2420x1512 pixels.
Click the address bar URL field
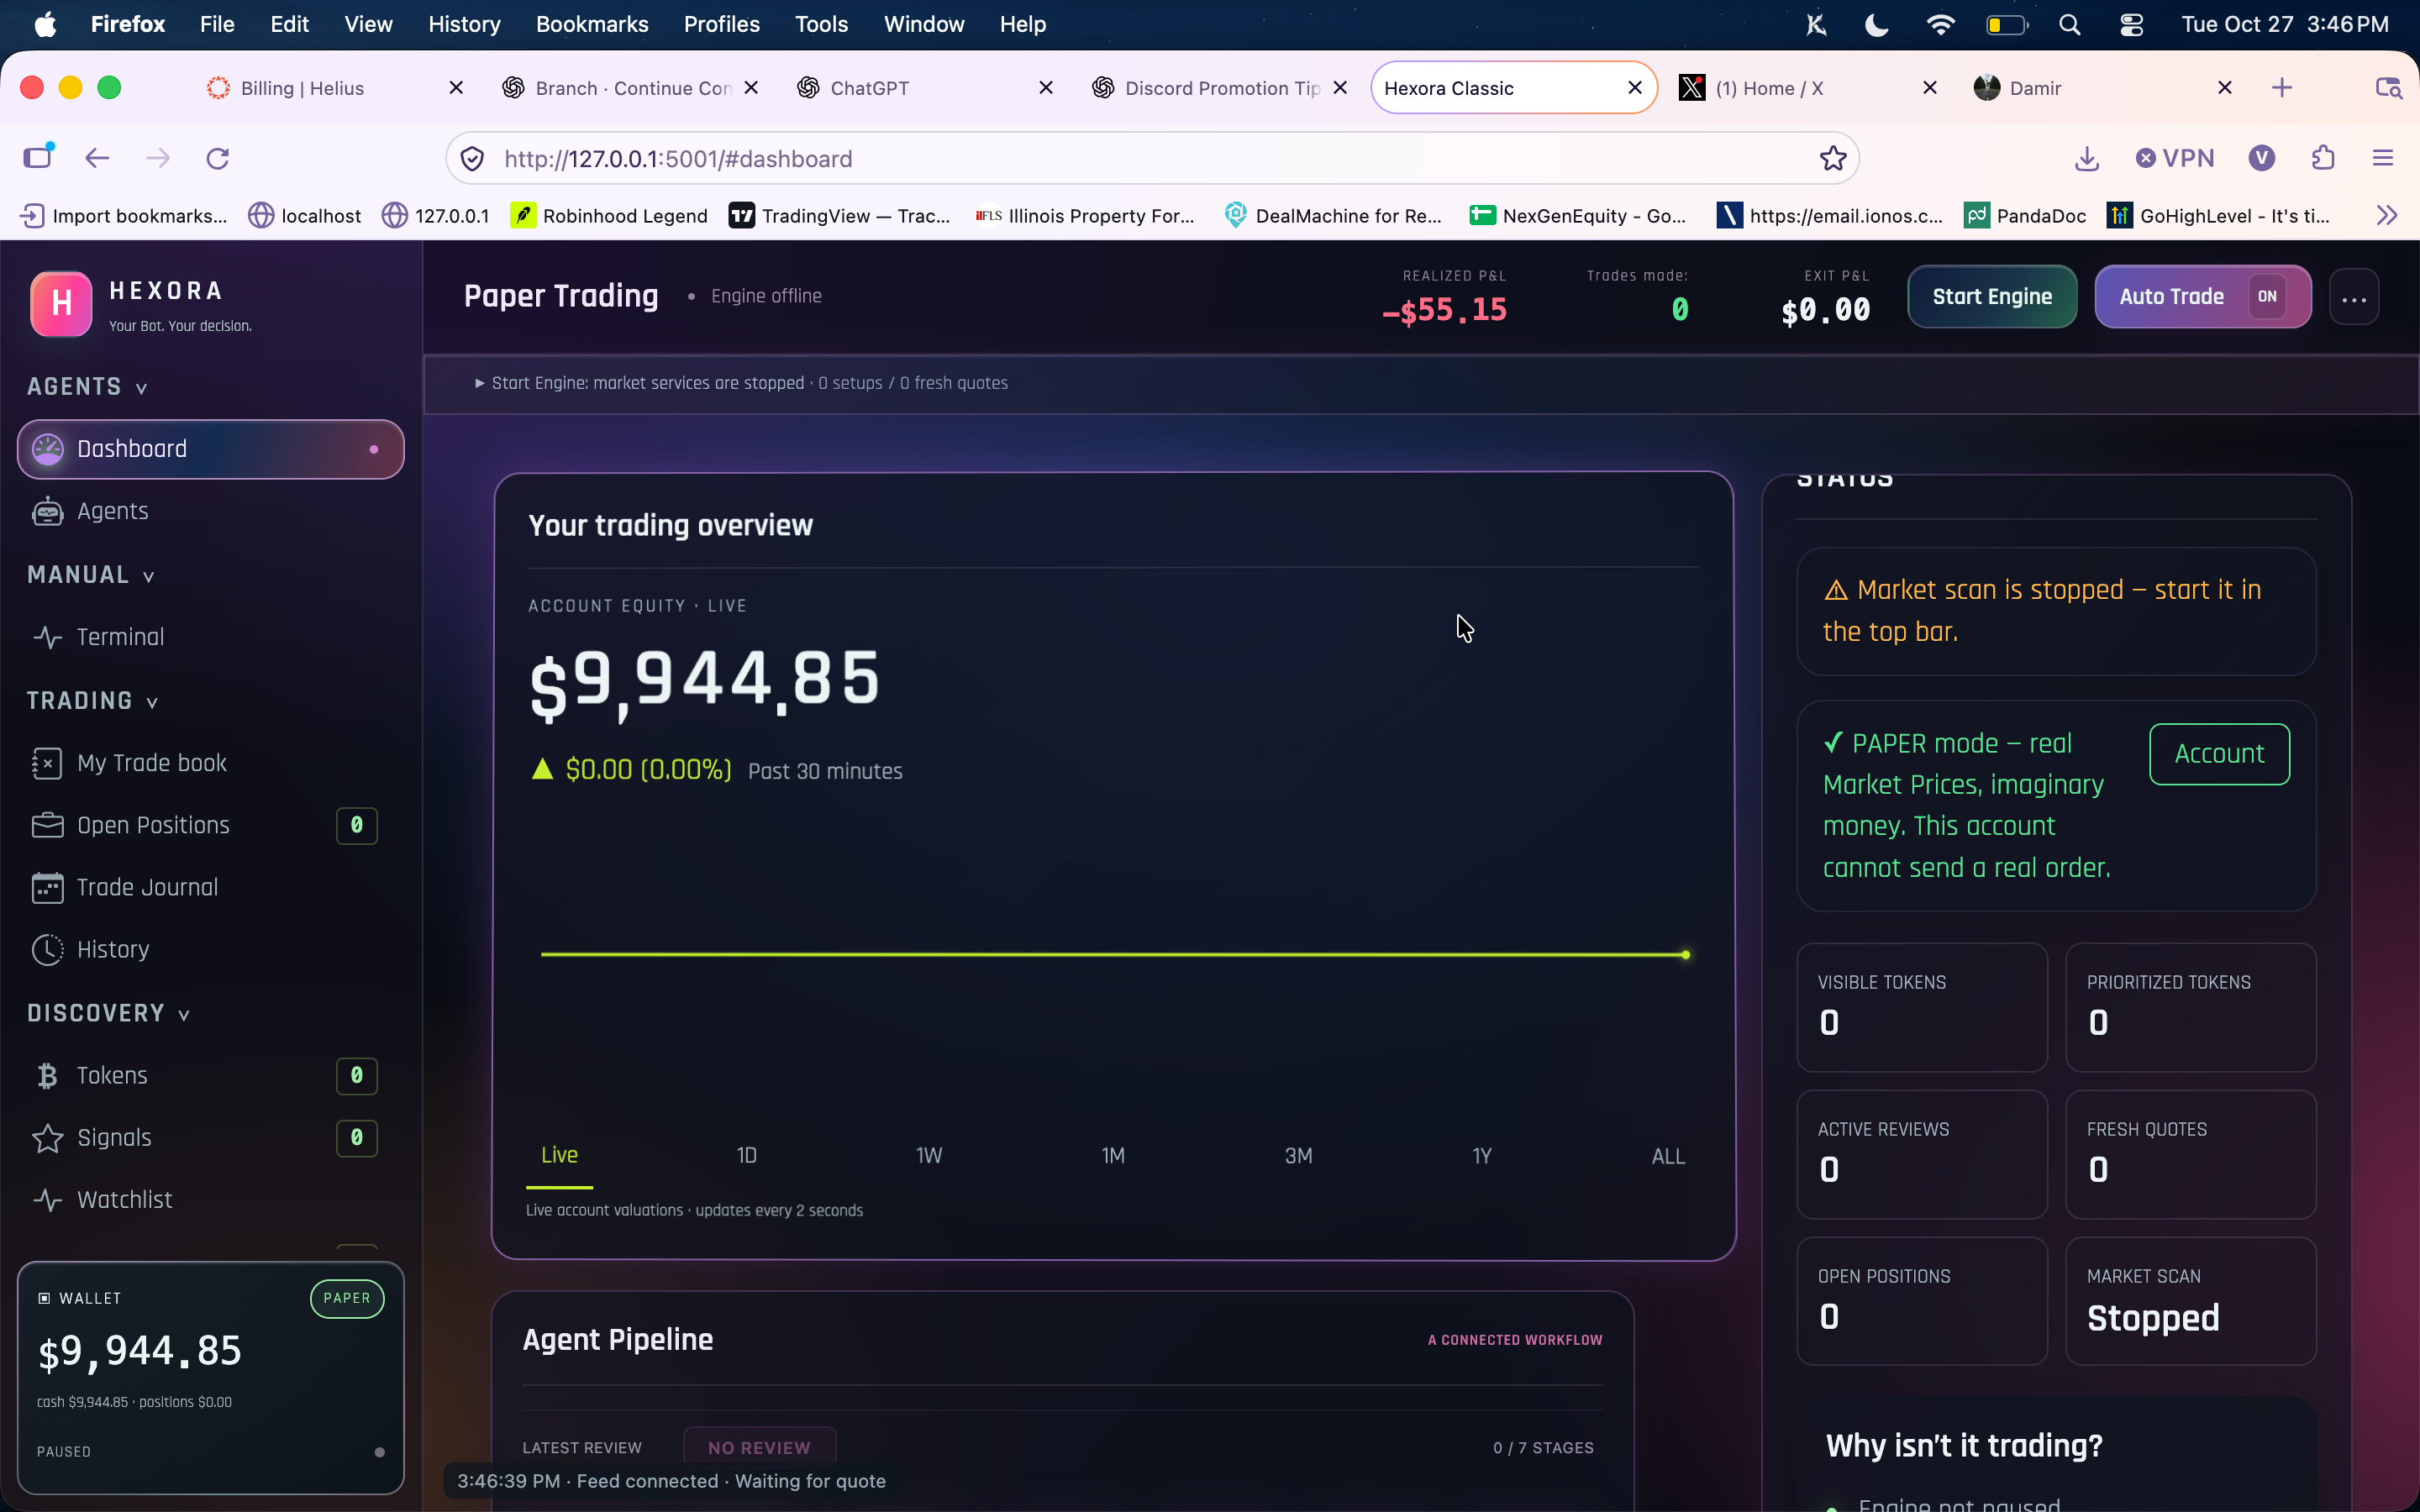click(x=1150, y=158)
